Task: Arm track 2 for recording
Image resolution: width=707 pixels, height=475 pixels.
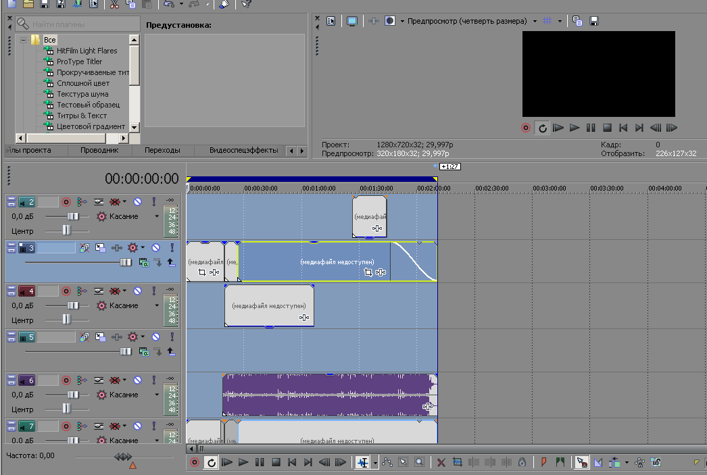Action: pos(66,201)
